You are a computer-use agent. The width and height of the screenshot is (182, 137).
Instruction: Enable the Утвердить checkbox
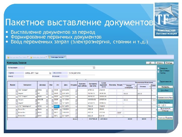pyautogui.click(x=158, y=68)
